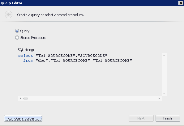184x126 pixels.
Task: Place cursor on the select keyword
Action: 25,56
